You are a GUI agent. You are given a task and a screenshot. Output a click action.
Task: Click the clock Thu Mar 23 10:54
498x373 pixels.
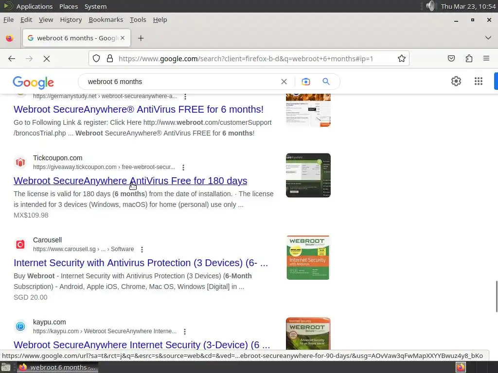tap(468, 6)
